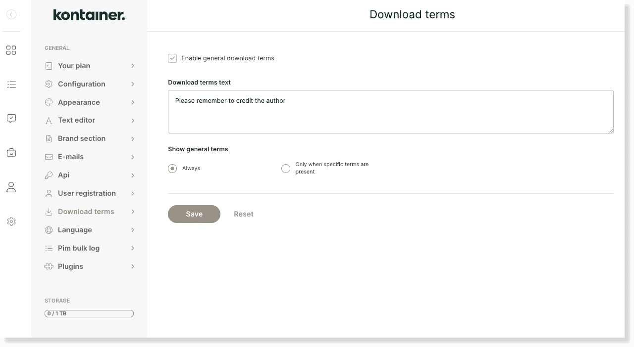The height and width of the screenshot is (347, 634).
Task: Reset the download terms form
Action: (x=244, y=214)
